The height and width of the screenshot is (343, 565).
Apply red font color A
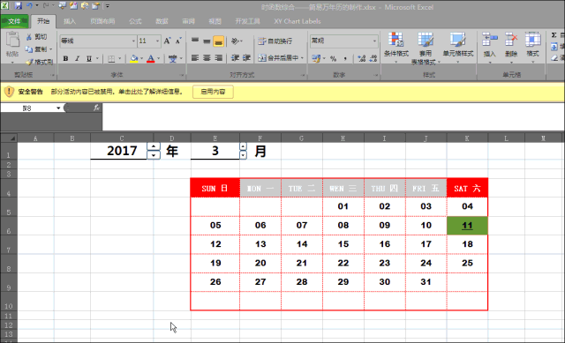pos(151,58)
